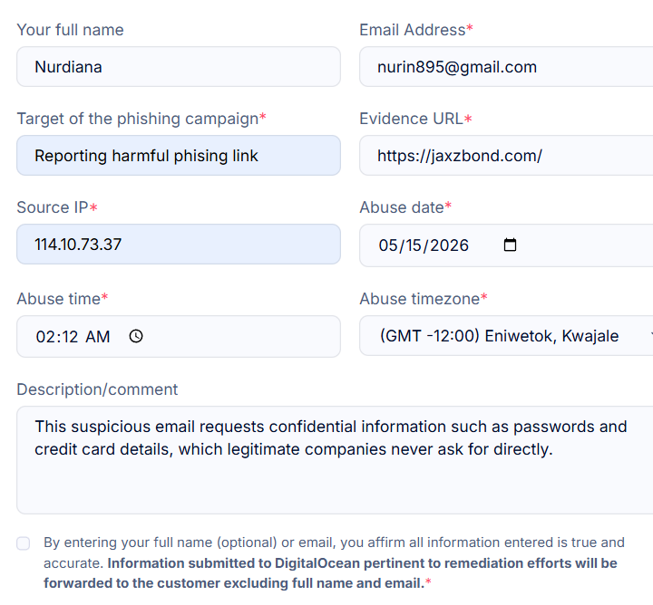Open the calendar picker for Abuse date

click(510, 245)
